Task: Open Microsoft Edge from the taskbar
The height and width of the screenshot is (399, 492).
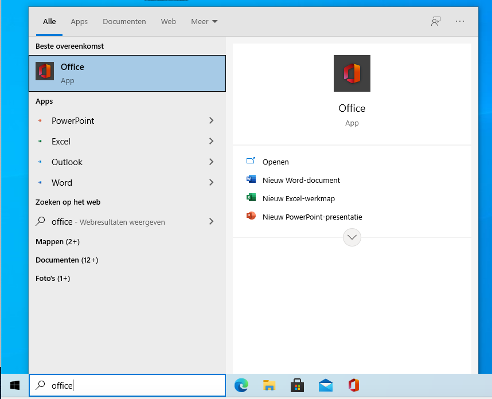Action: pos(241,386)
